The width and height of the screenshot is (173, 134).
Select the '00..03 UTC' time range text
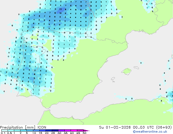(143, 127)
